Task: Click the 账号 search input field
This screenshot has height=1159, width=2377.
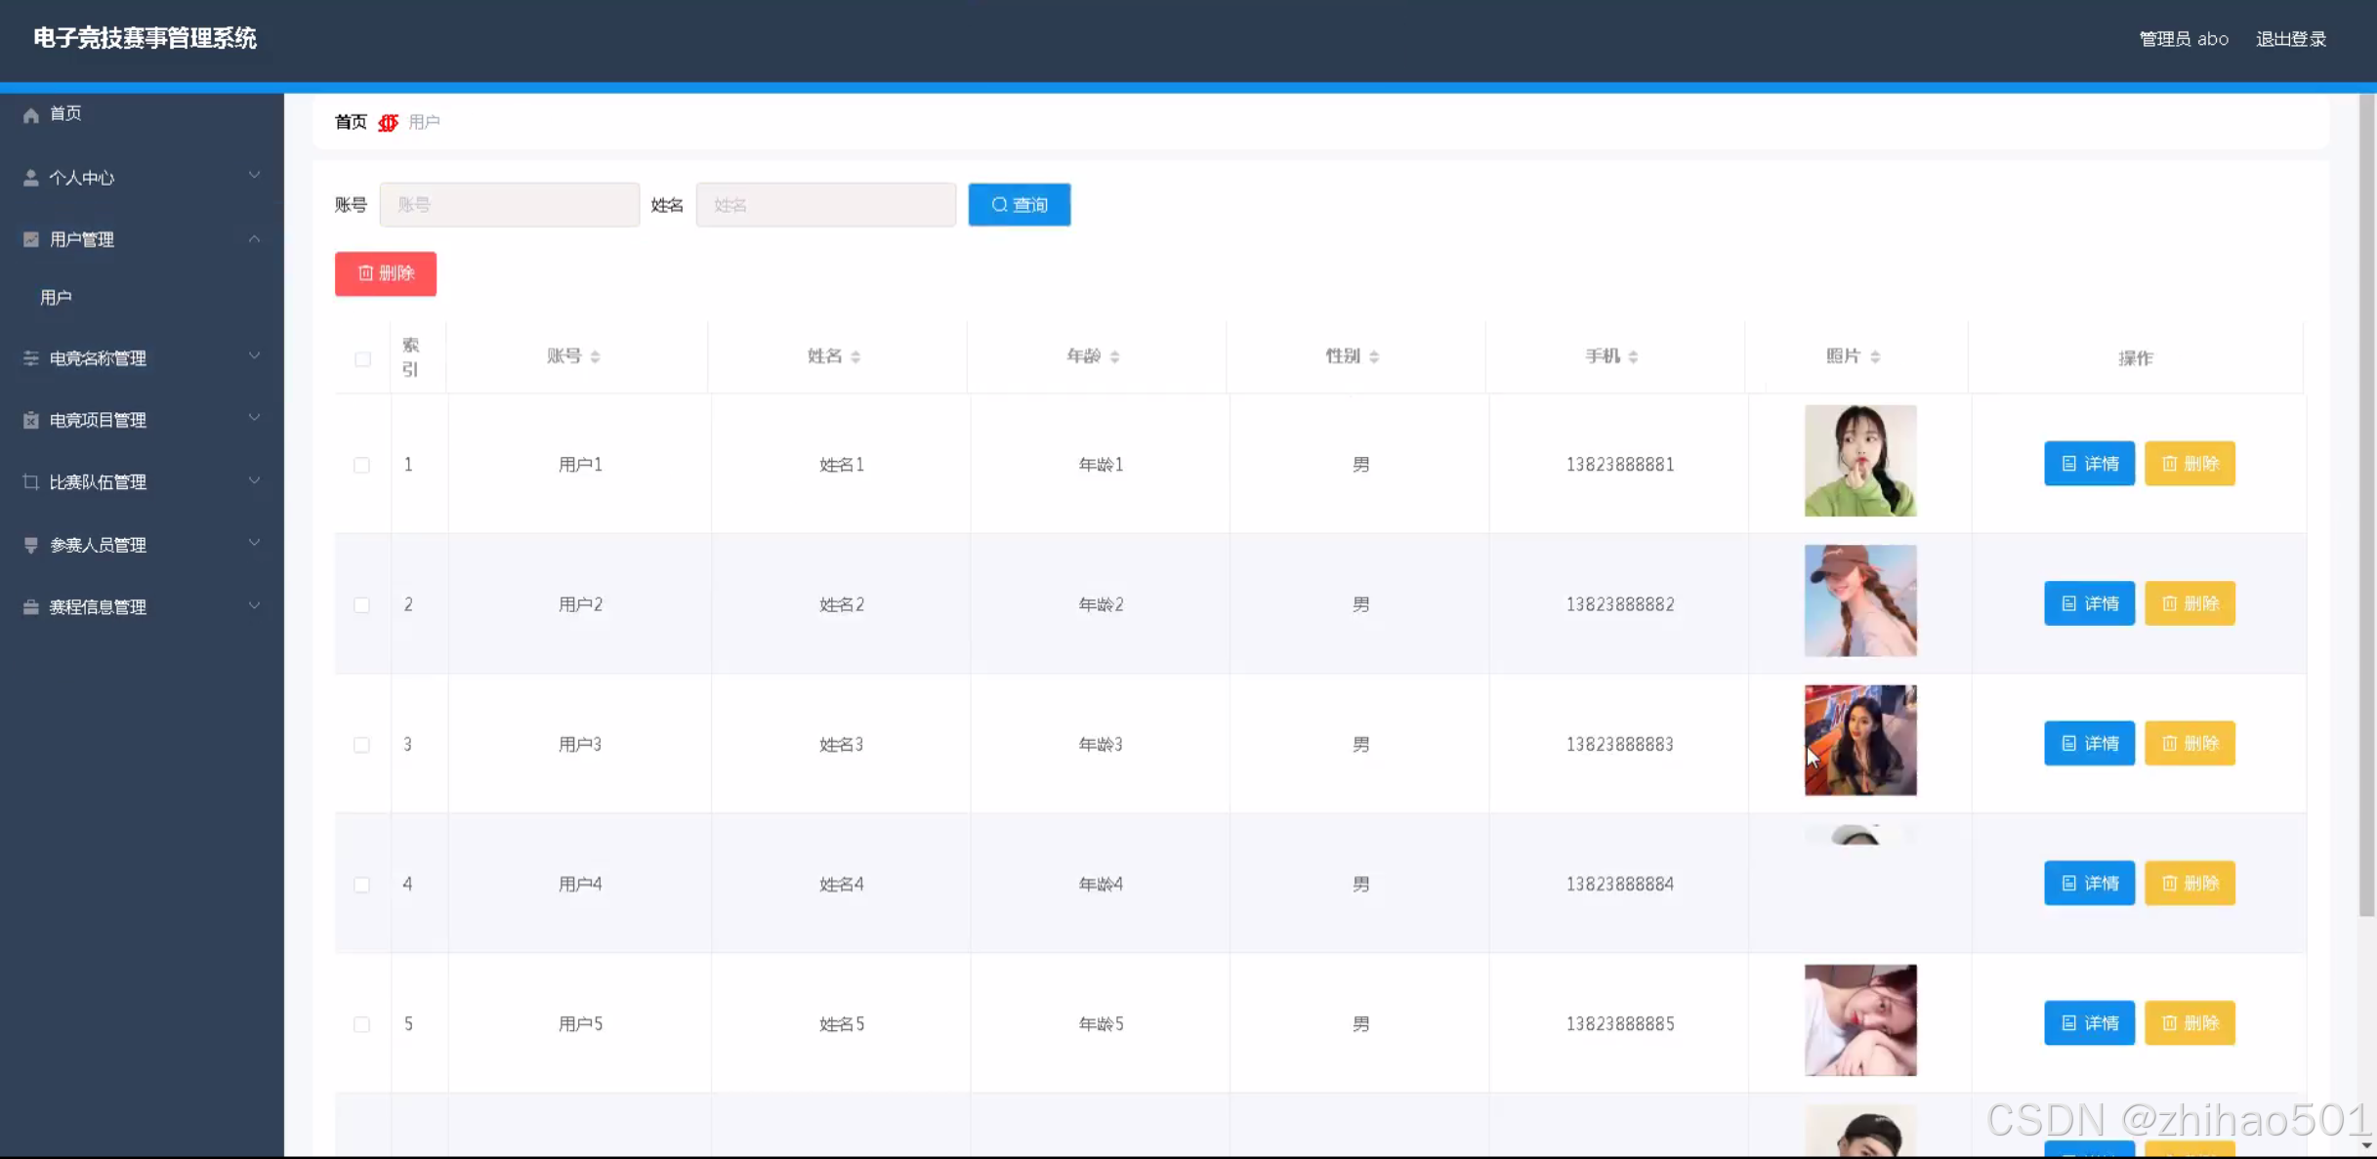Action: point(509,205)
